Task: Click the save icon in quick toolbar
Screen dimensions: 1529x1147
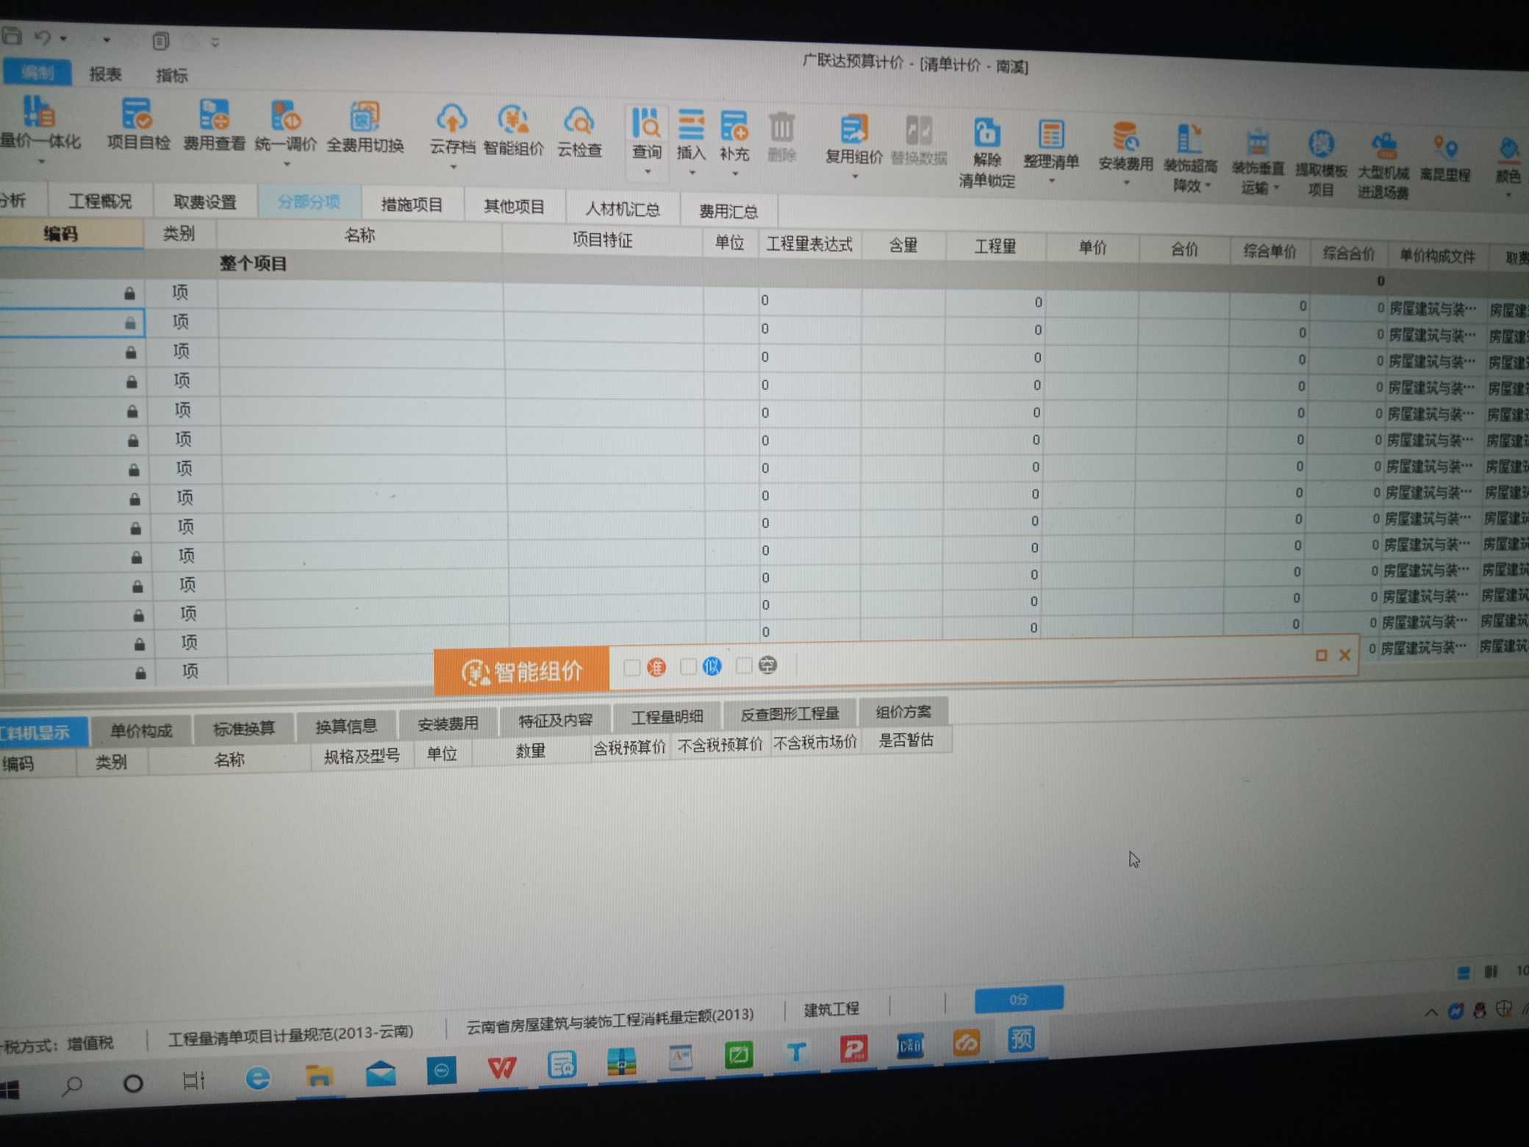Action: (12, 35)
